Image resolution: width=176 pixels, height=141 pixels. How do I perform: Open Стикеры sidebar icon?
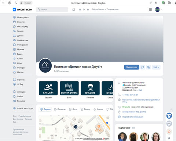14,68
